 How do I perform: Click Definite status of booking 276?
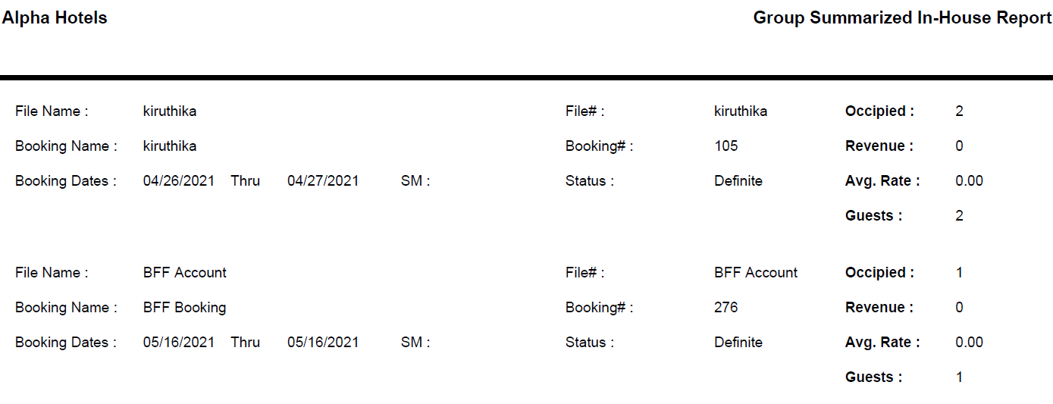click(738, 343)
